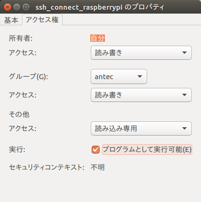Open the グループ dropdown showing antec
The width and height of the screenshot is (201, 202).
click(119, 77)
